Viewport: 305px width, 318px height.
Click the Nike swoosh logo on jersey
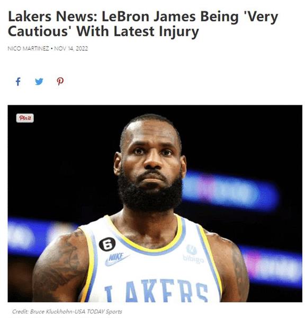(x=116, y=259)
